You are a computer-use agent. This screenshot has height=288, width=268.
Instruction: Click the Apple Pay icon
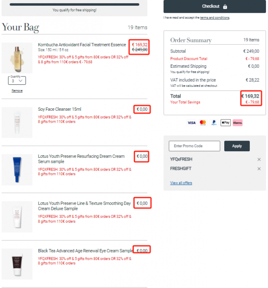coord(226,122)
